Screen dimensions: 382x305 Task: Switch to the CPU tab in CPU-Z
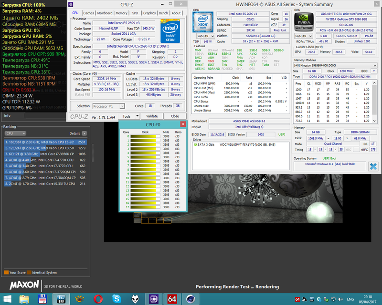[x=75, y=13]
